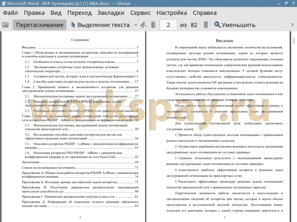Open the Файл menu
Viewport: 297px width, 222px height.
coord(10,13)
